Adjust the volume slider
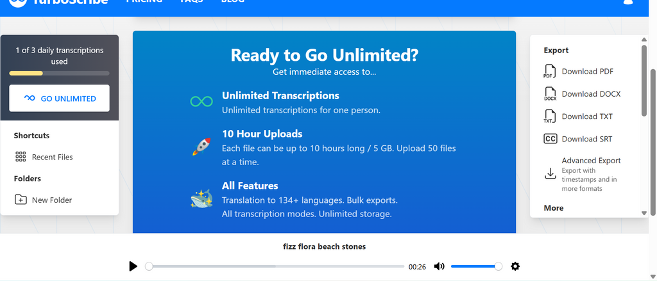Screen dimensions: 657x281 477,266
